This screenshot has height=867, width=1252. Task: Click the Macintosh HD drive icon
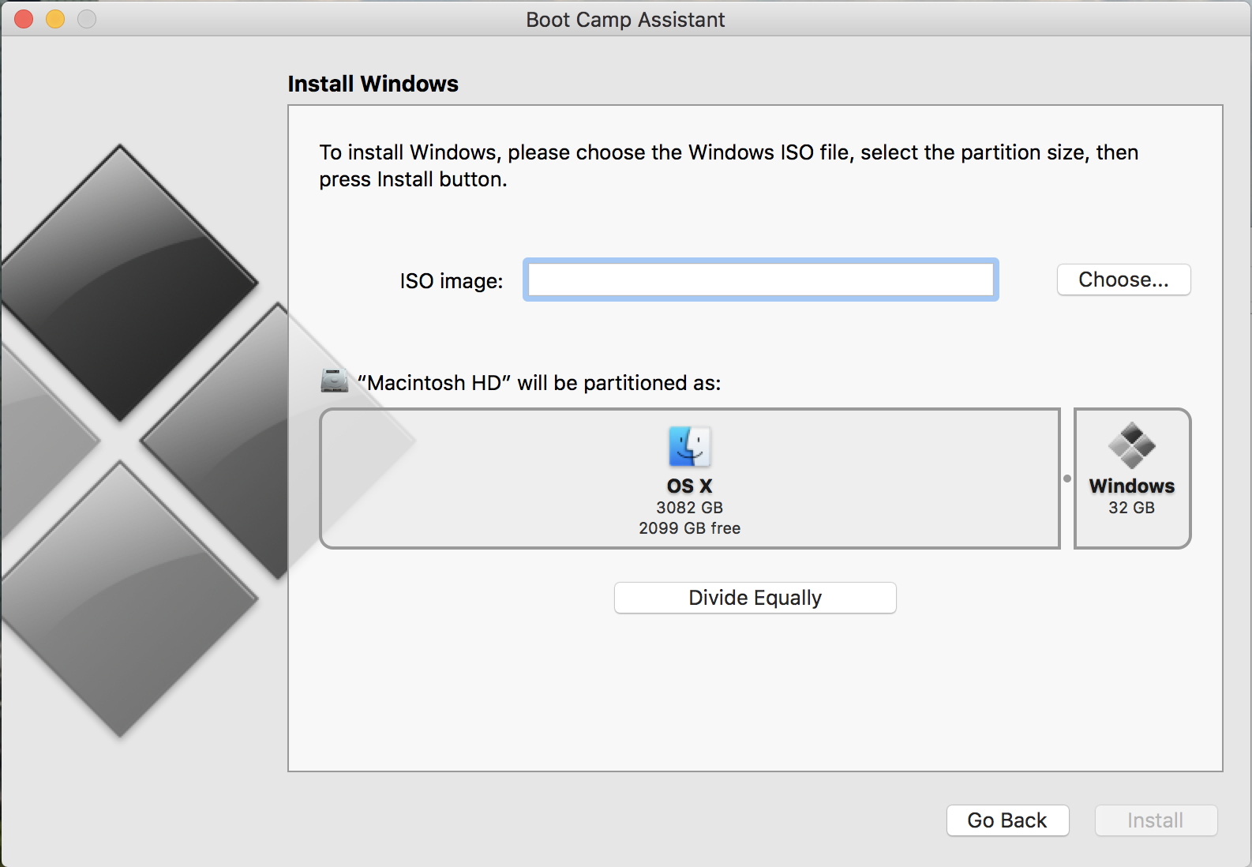335,381
